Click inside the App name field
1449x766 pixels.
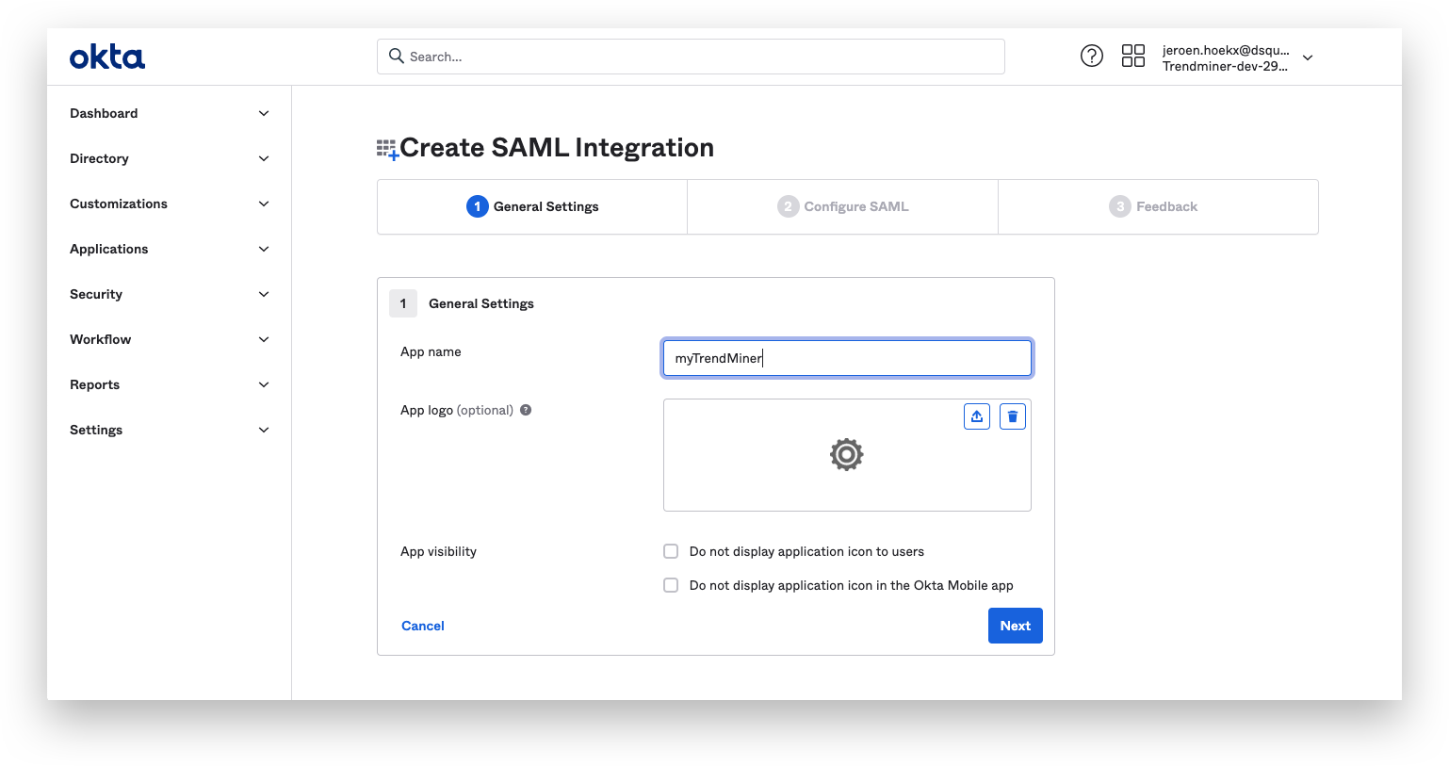(x=846, y=358)
